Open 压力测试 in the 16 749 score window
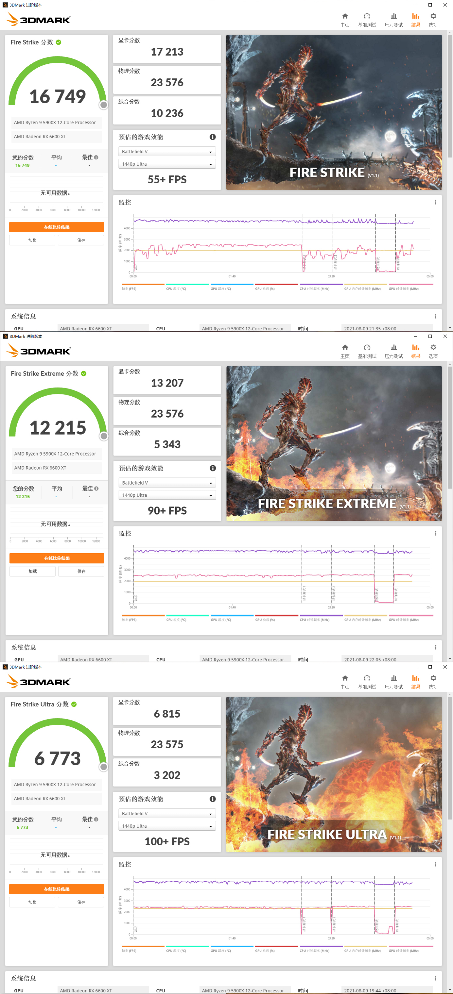 coord(393,20)
